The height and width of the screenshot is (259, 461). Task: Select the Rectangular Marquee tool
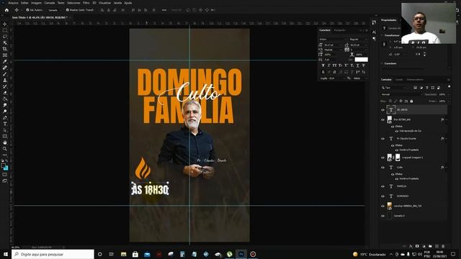[5, 30]
